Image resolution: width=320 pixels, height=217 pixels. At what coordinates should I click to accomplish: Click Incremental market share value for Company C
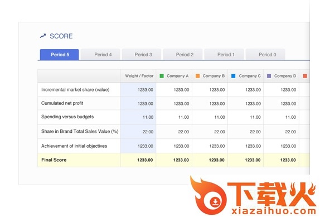click(253, 90)
